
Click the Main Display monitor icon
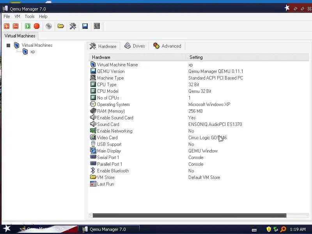[93, 151]
